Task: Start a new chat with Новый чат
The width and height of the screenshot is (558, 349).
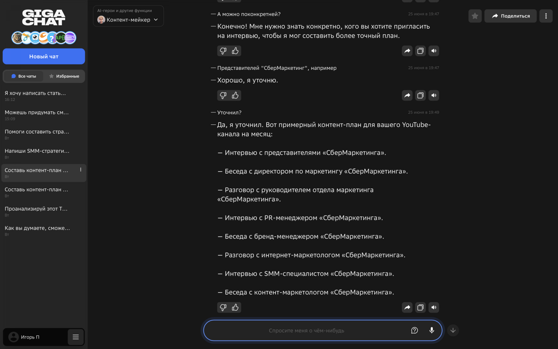Action: [x=44, y=57]
